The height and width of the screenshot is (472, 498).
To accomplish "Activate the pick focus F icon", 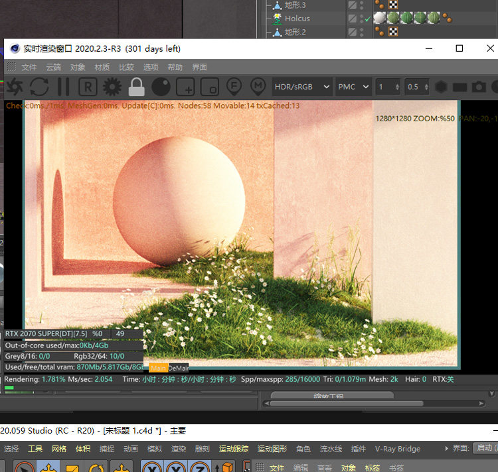I will tap(234, 87).
